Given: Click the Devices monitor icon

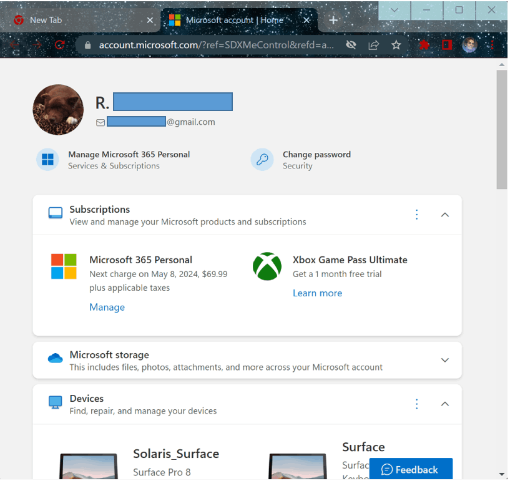Looking at the screenshot, I should click(56, 402).
